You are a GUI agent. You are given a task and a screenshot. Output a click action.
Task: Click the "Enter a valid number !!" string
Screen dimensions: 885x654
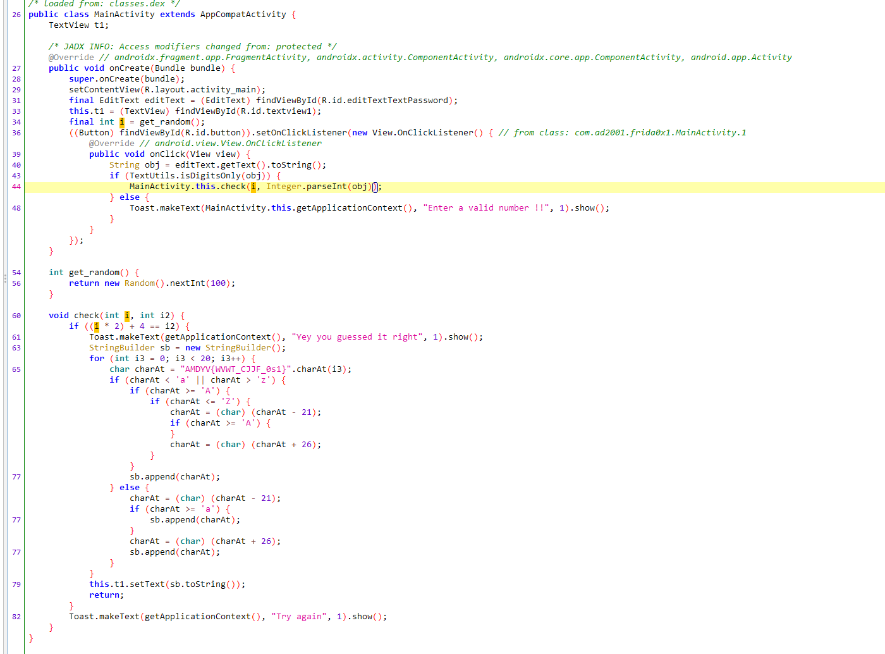pyautogui.click(x=485, y=208)
